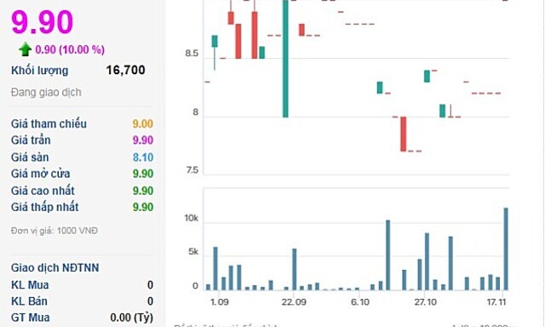545x327 pixels.
Task: Select the Giá tham chiếu row label
Action: 49,124
